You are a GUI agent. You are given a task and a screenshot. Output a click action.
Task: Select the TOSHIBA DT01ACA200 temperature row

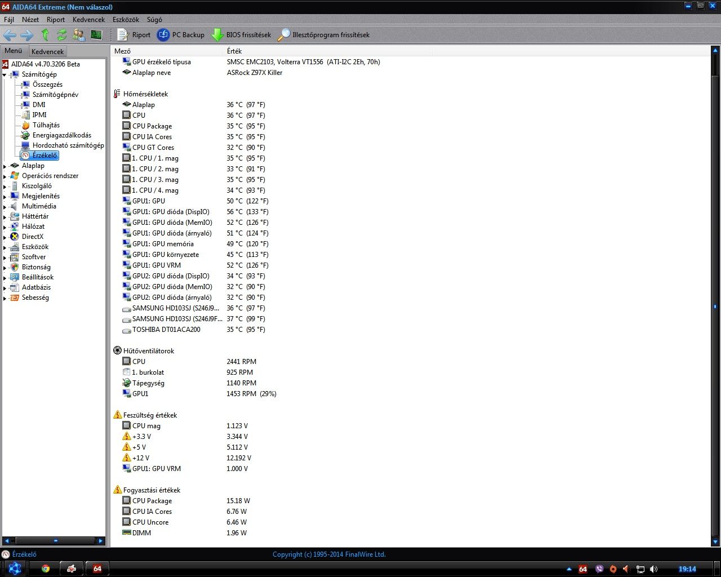tap(194, 330)
